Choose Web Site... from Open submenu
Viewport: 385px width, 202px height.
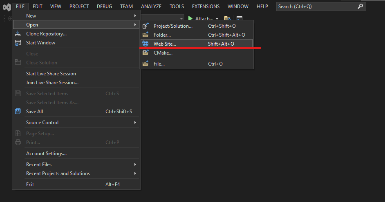click(197, 44)
